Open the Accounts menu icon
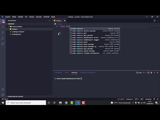This screenshot has height=120, width=160. point(3,89)
